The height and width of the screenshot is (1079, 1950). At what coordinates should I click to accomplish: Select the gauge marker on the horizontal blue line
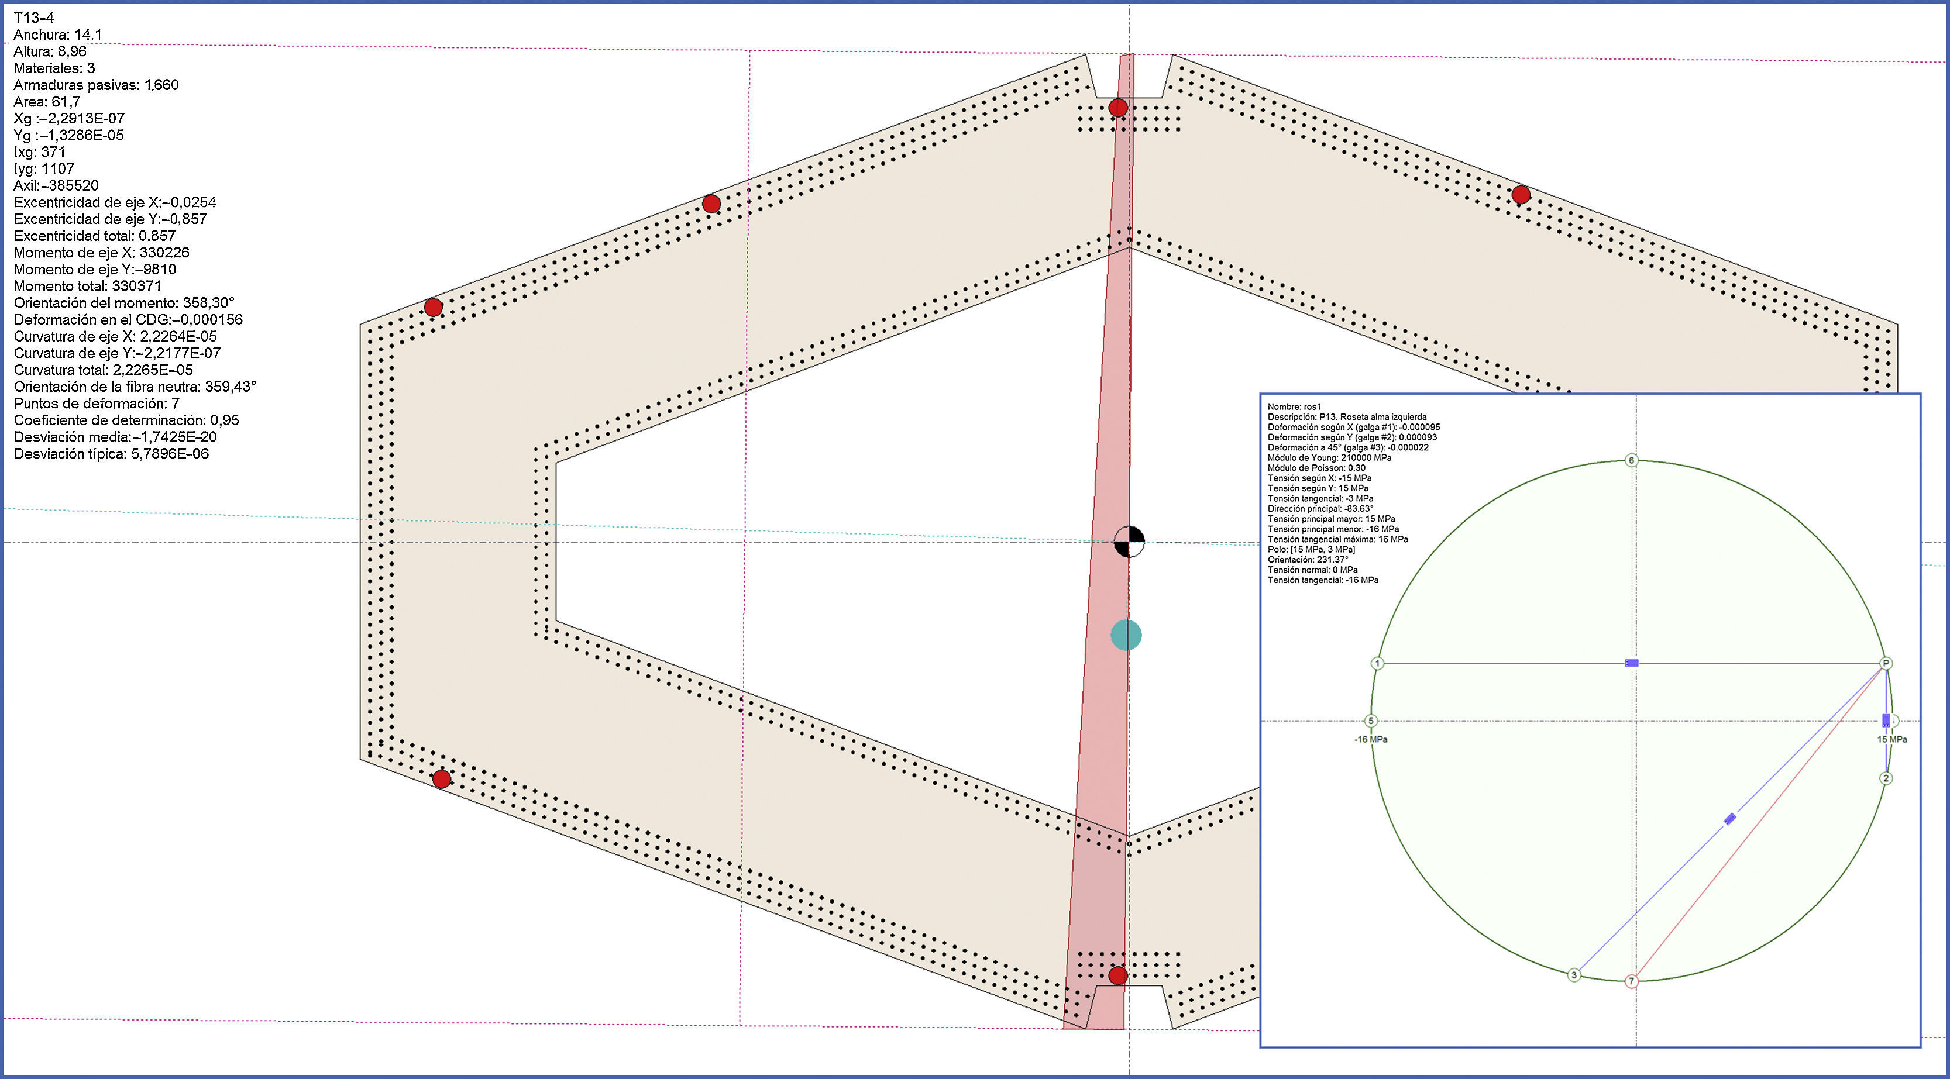pyautogui.click(x=1632, y=663)
